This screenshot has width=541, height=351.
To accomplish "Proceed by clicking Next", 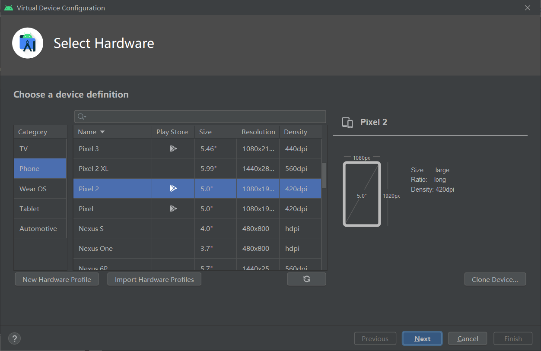I will pyautogui.click(x=422, y=338).
